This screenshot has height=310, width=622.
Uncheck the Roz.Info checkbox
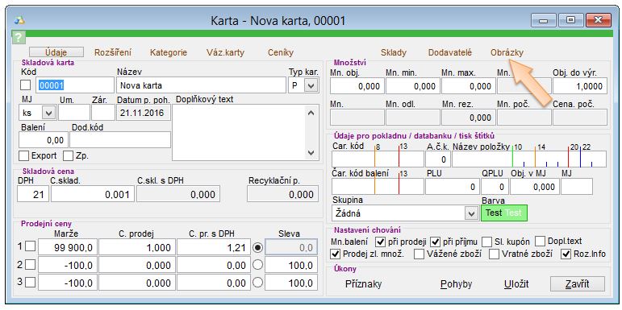[x=566, y=254]
